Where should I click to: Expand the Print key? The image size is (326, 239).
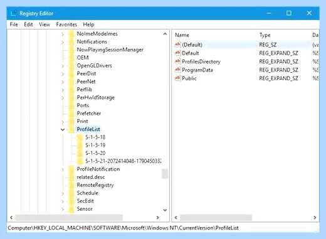tap(63, 122)
